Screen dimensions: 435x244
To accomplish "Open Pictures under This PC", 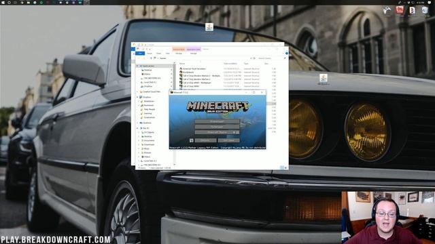I will click(x=147, y=152).
